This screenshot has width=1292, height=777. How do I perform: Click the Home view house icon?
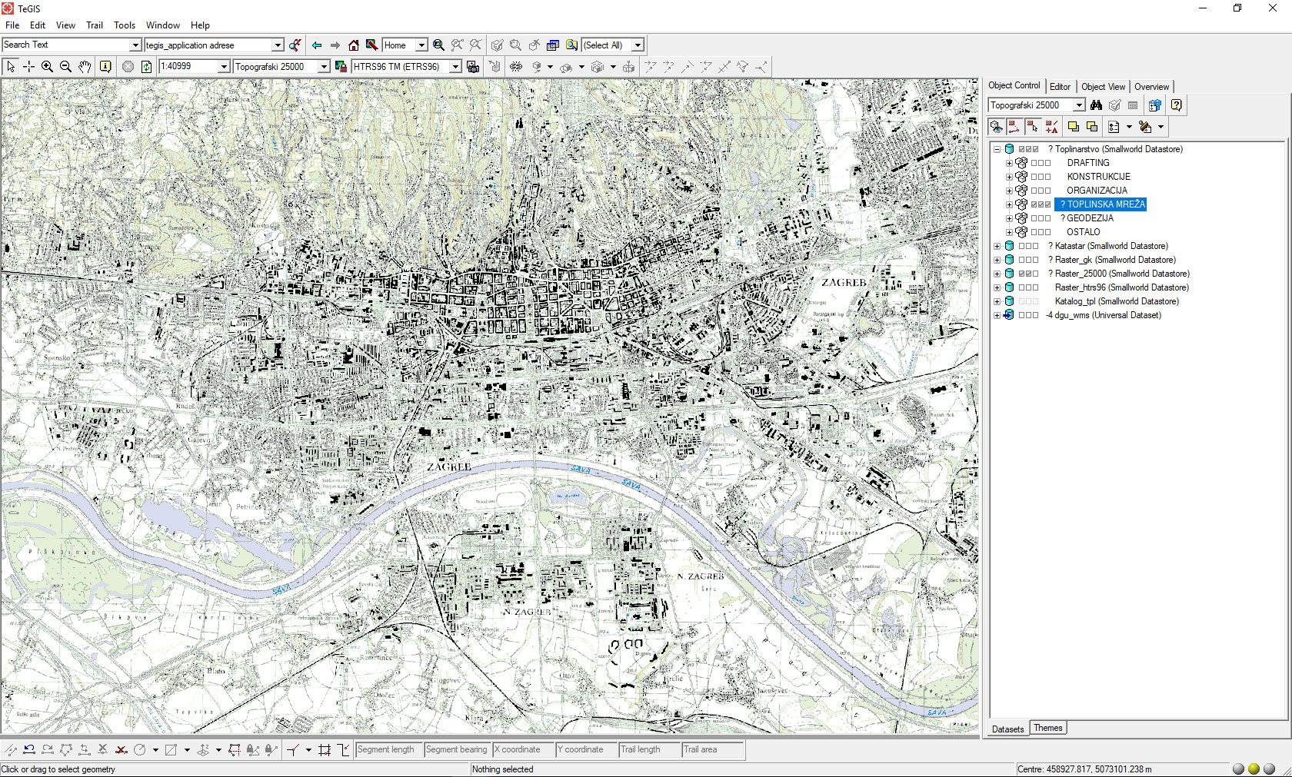353,45
